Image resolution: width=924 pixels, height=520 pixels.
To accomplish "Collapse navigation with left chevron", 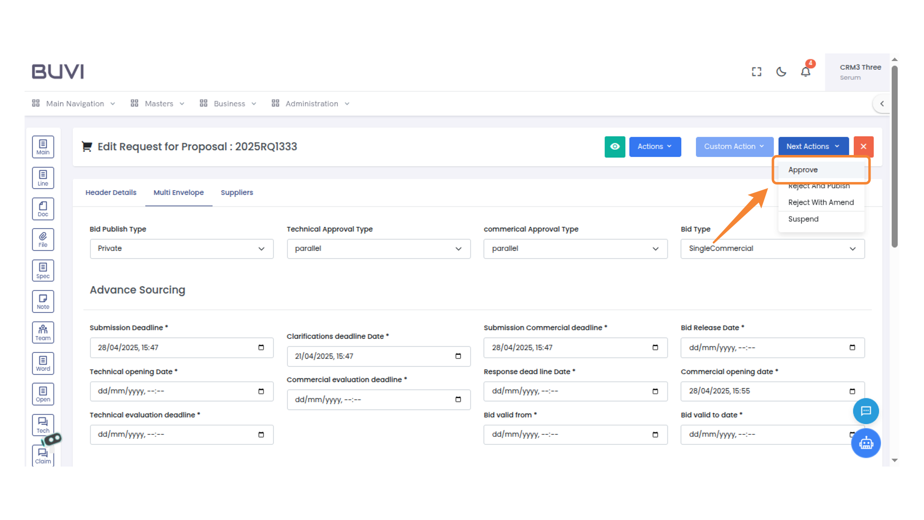I will 882,104.
